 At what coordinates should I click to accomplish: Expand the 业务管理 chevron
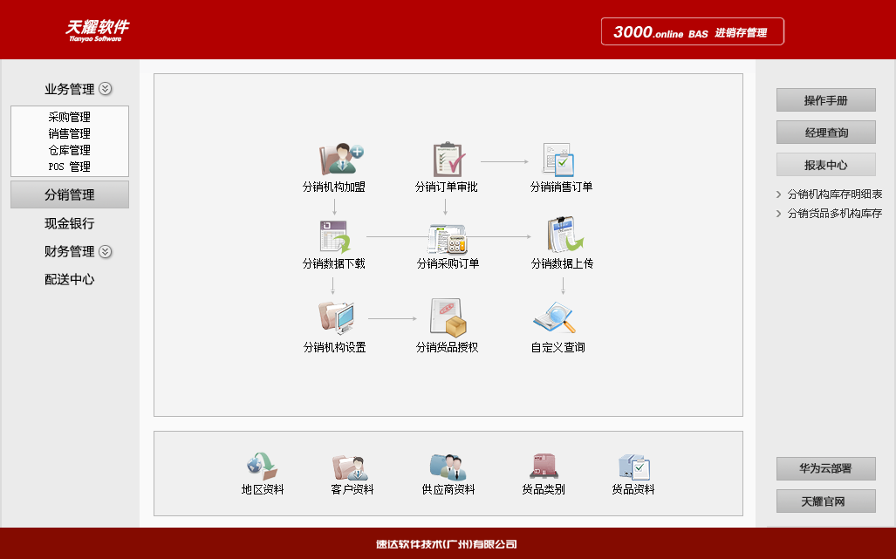pyautogui.click(x=106, y=88)
